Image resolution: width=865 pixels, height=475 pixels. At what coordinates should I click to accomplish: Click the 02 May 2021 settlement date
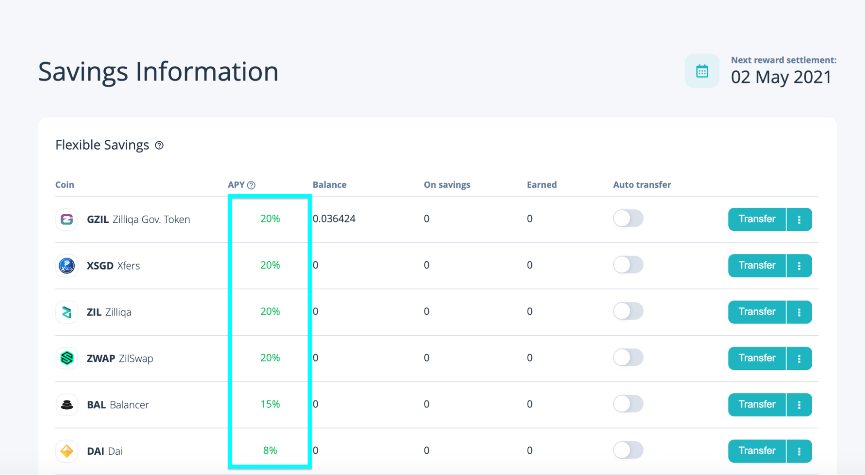tap(781, 77)
